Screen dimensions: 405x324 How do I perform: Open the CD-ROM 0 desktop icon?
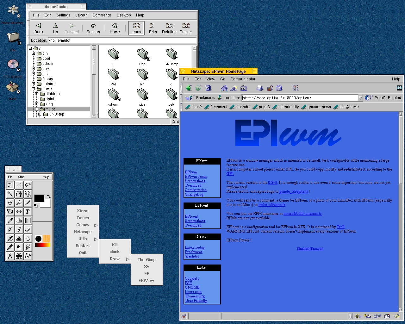pyautogui.click(x=13, y=65)
